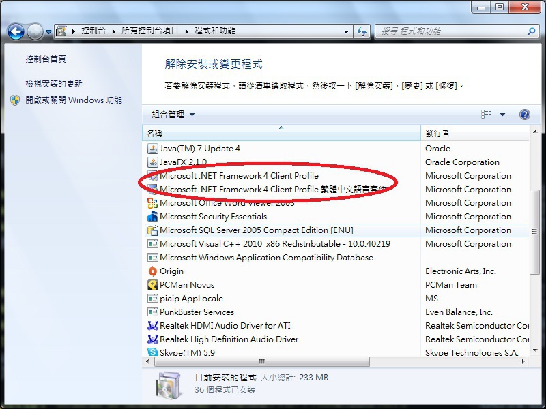Viewport: 546px width, 409px height.
Task: Open the recent pages dropdown near Forward button
Action: tap(48, 32)
